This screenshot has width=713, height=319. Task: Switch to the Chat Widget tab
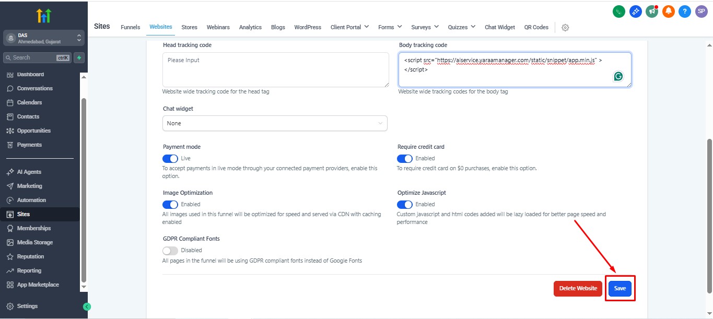(500, 27)
